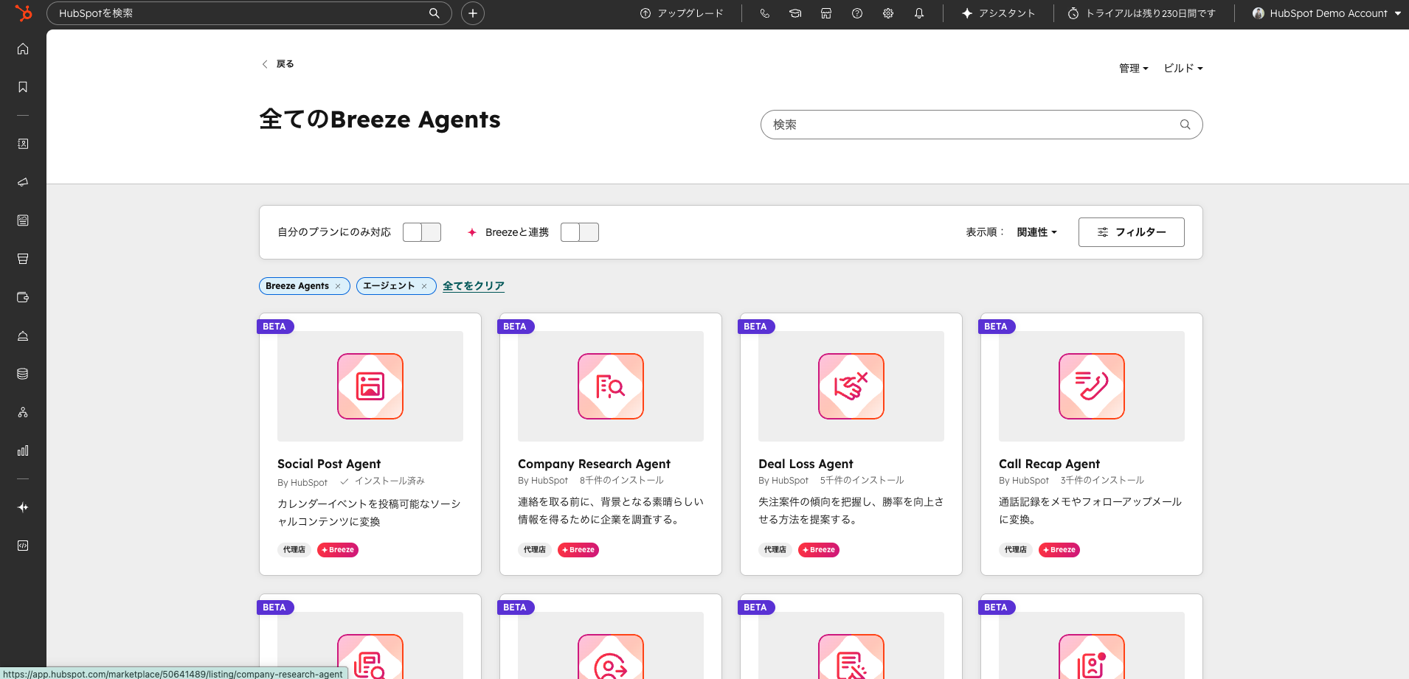Open Marketing megaphone icon in sidebar
1409x679 pixels.
[x=23, y=182]
